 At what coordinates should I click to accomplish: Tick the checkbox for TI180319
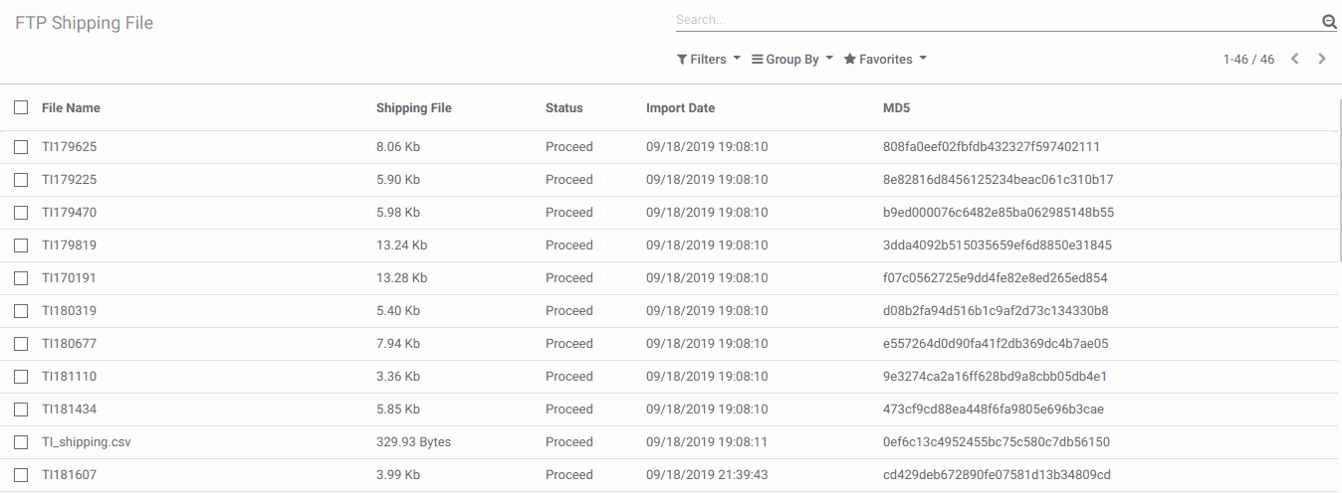point(21,311)
